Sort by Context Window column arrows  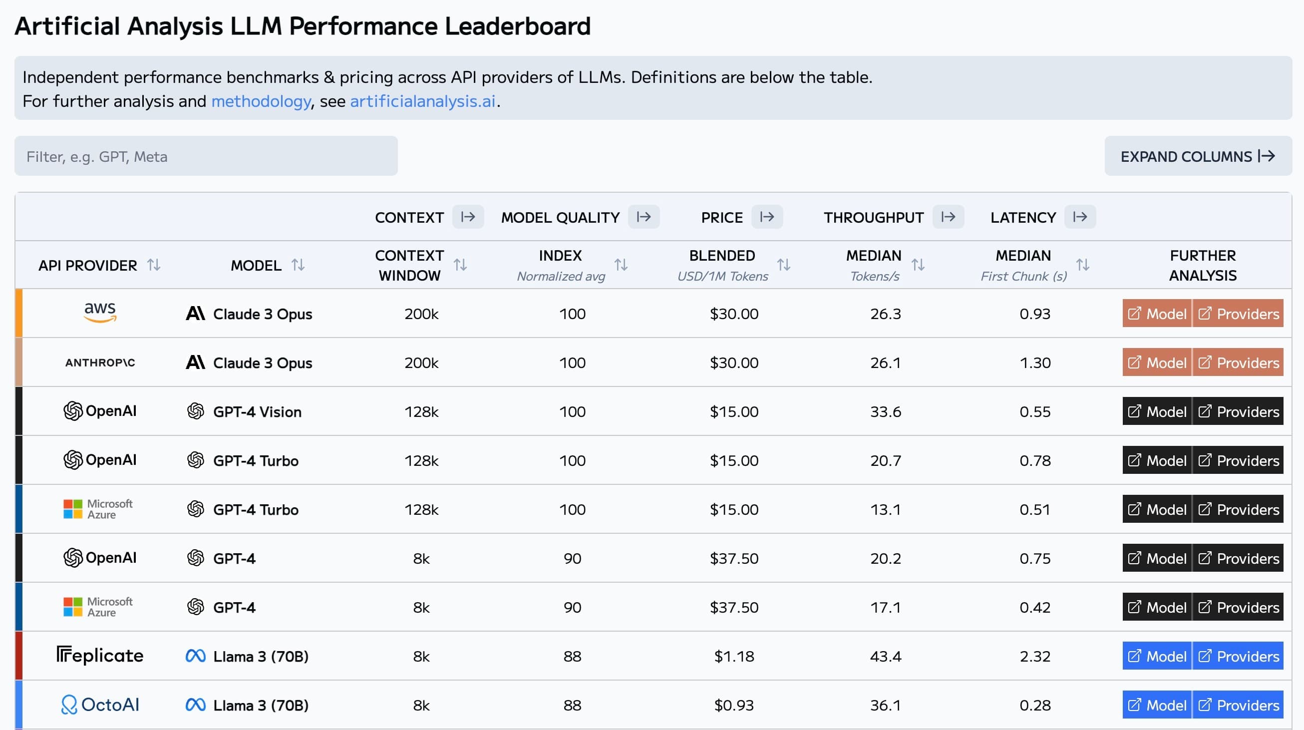[460, 265]
